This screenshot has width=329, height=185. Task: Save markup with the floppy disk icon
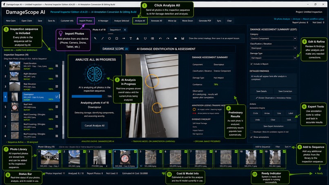point(183,39)
